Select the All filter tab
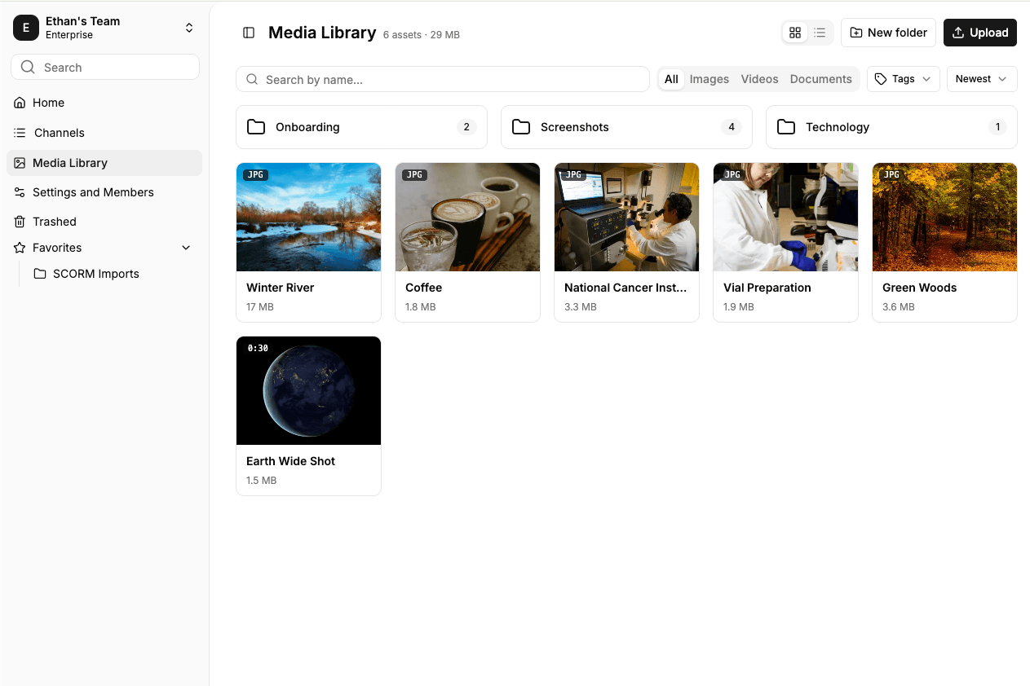This screenshot has width=1030, height=686. 671,79
